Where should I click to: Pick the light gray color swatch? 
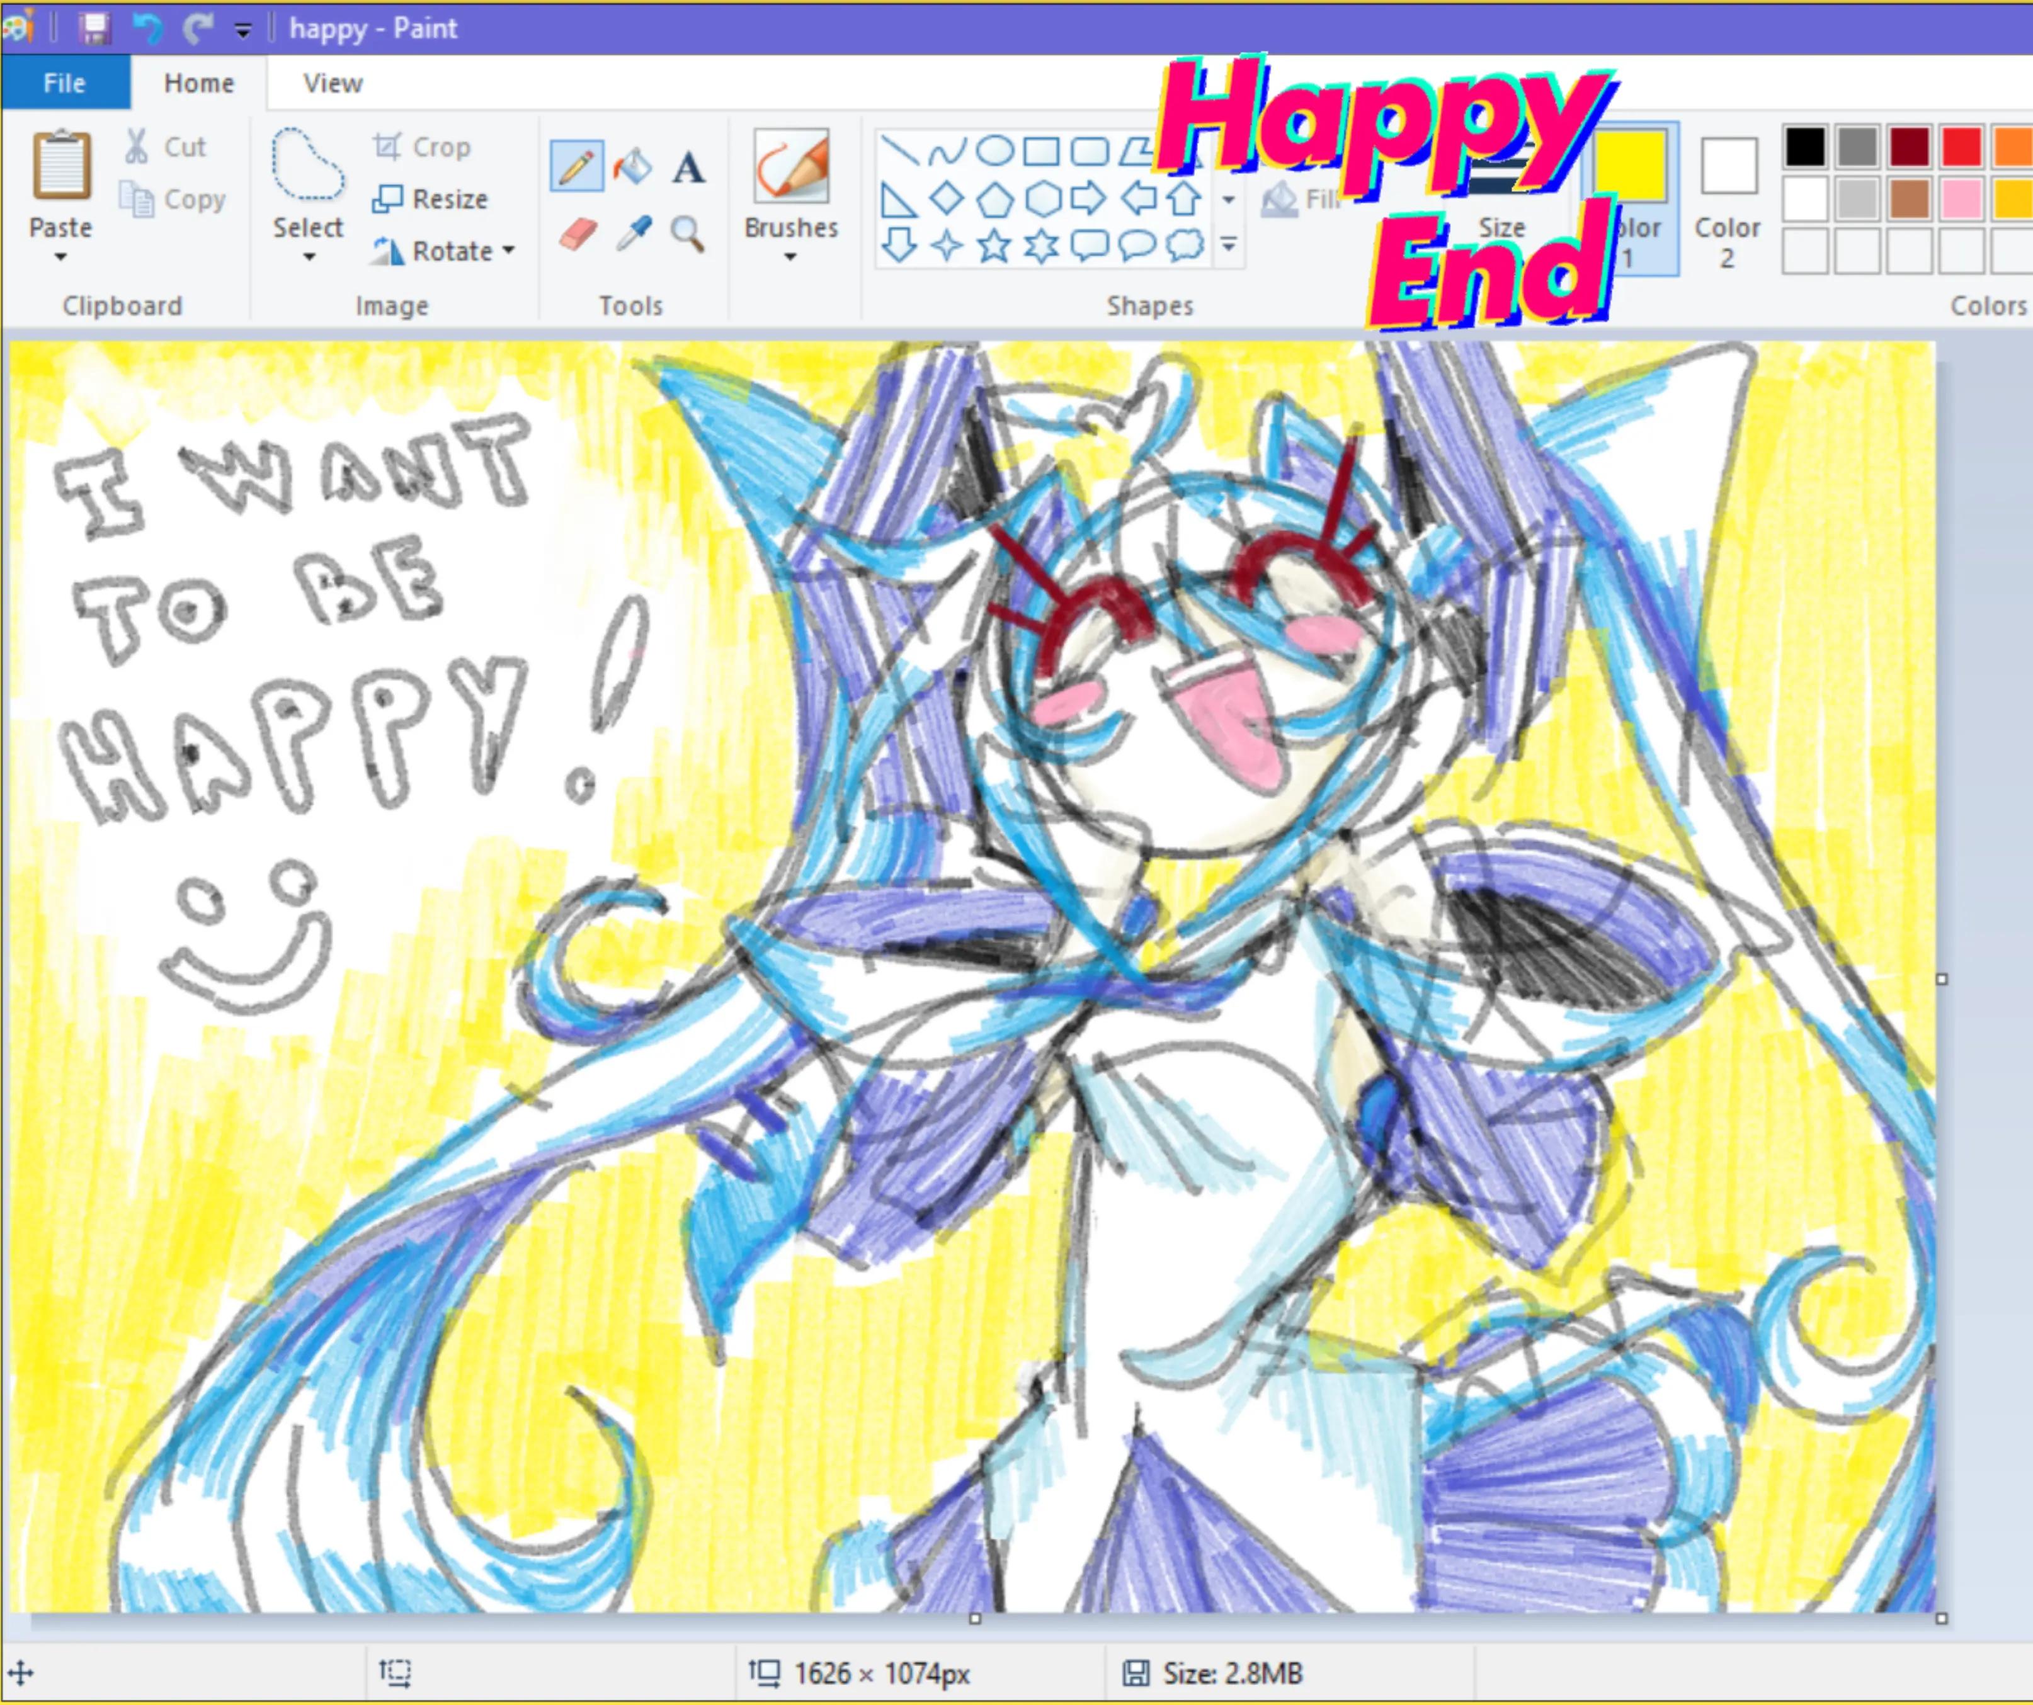[x=1857, y=200]
